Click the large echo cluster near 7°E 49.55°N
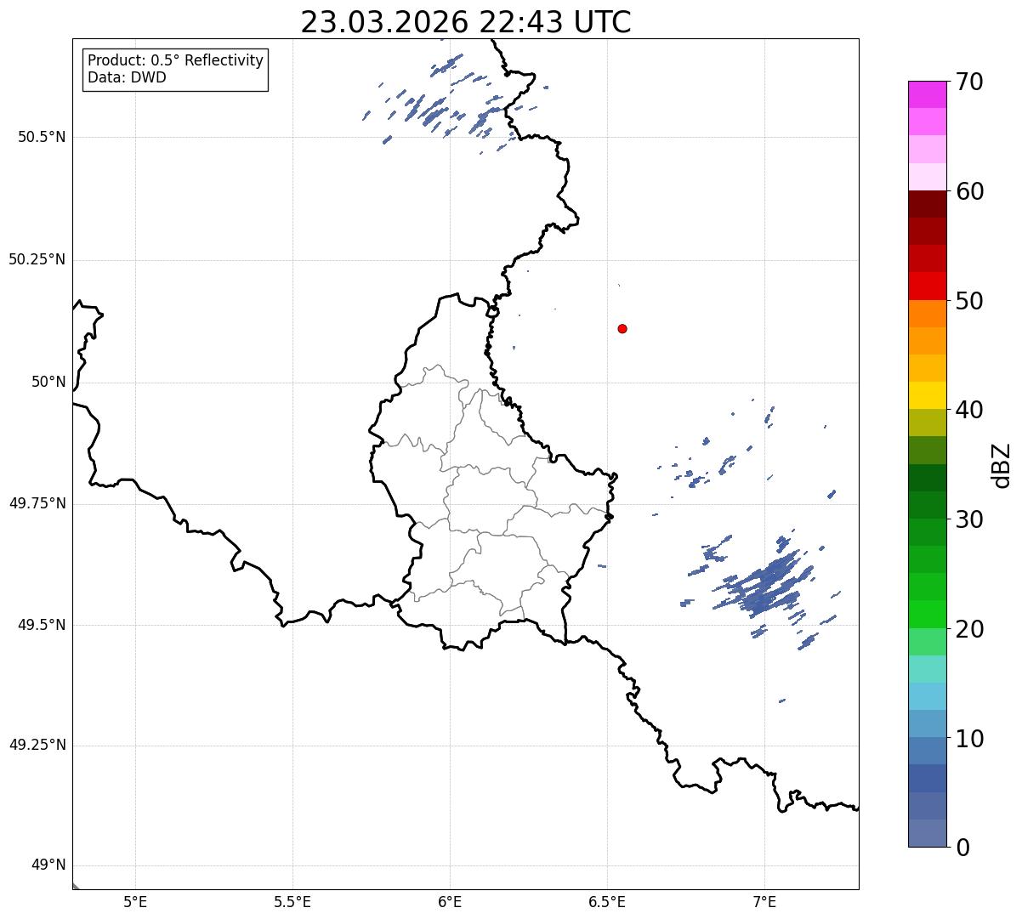 (x=765, y=585)
